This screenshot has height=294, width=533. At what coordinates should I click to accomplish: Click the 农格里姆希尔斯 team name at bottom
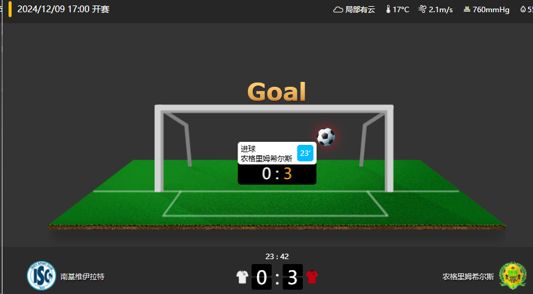(x=468, y=277)
